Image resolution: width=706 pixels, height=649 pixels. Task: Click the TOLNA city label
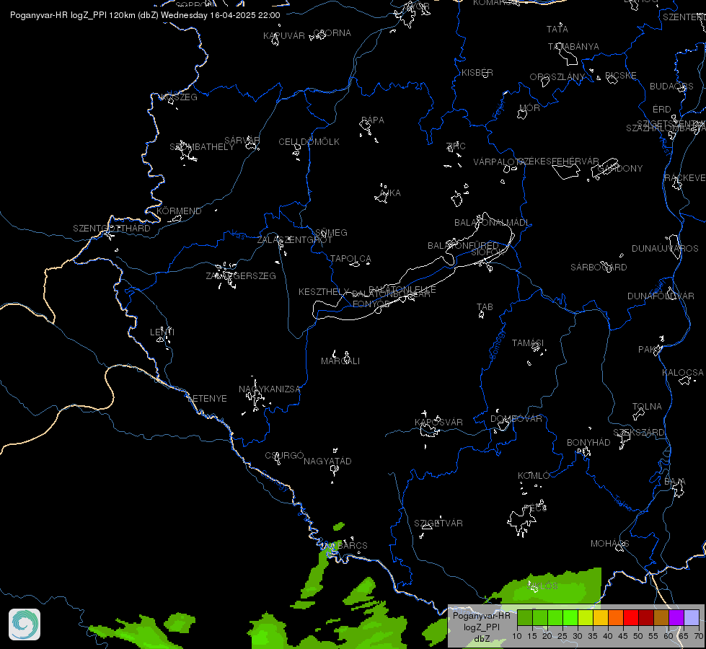[x=647, y=407]
